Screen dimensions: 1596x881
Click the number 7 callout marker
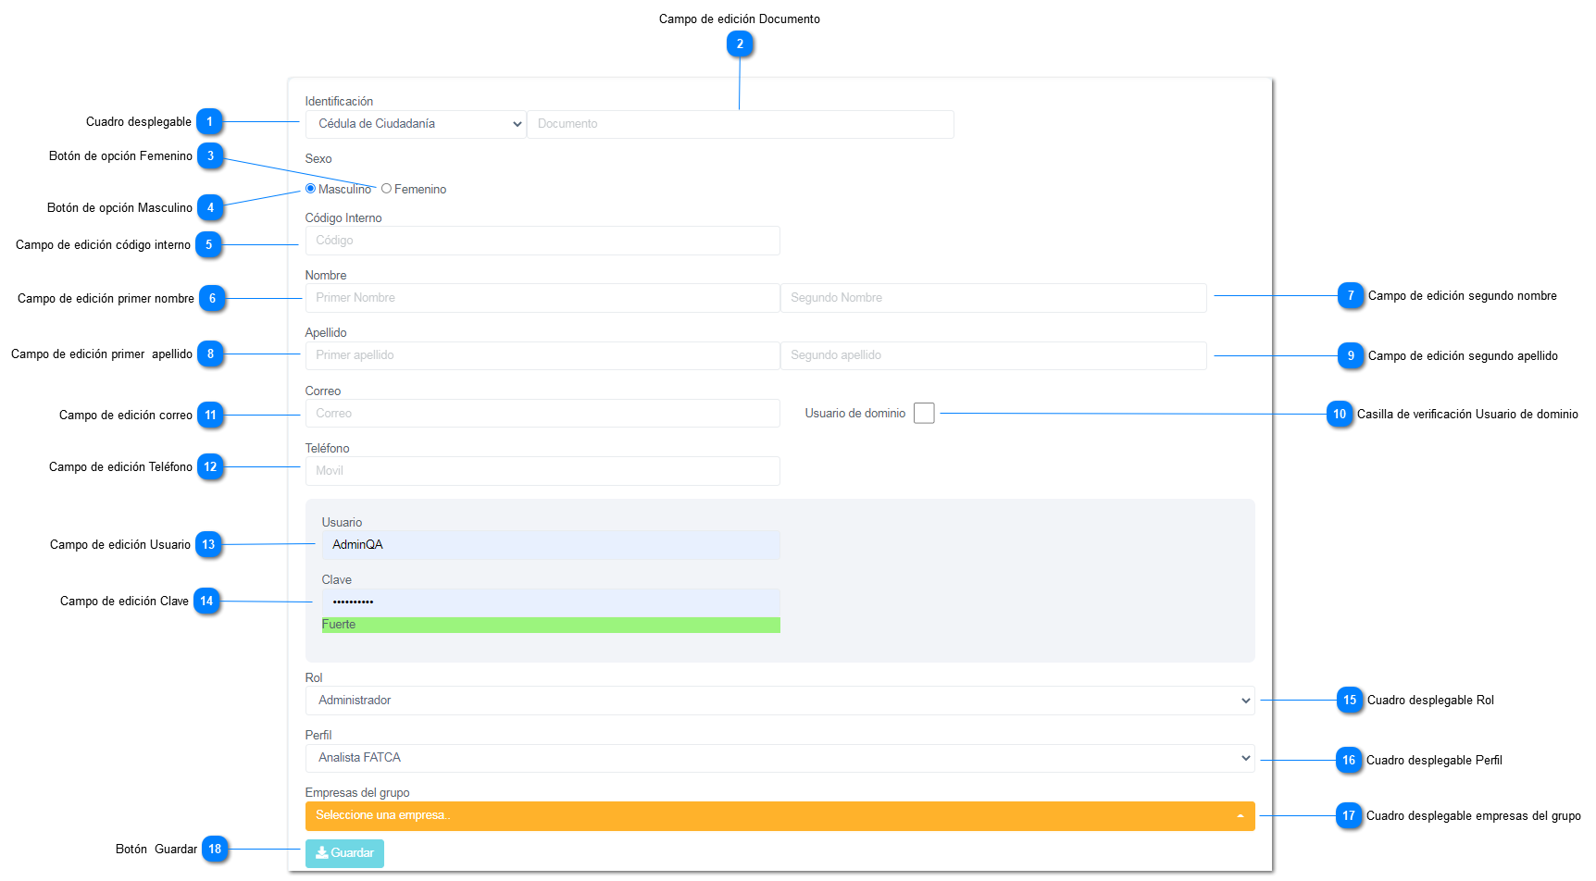coord(1351,296)
